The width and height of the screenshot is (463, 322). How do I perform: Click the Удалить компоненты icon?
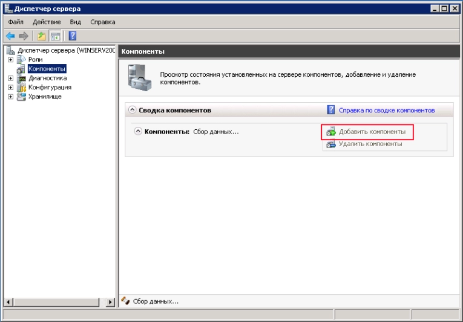click(330, 144)
